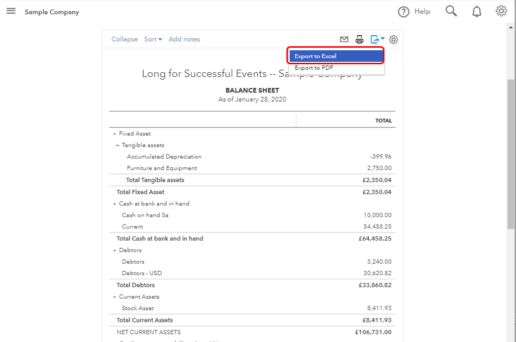Screen dimensions: 516x342
Task: Click the £64,458.25 total
Action: click(x=375, y=239)
